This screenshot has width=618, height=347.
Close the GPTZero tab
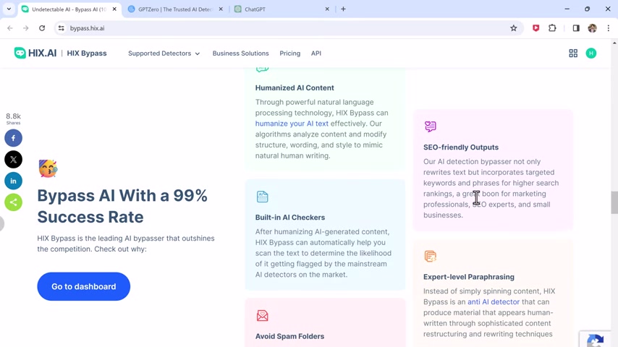click(221, 9)
